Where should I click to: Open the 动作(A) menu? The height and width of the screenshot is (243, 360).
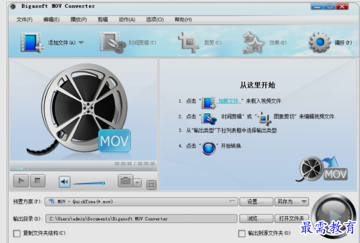click(127, 20)
